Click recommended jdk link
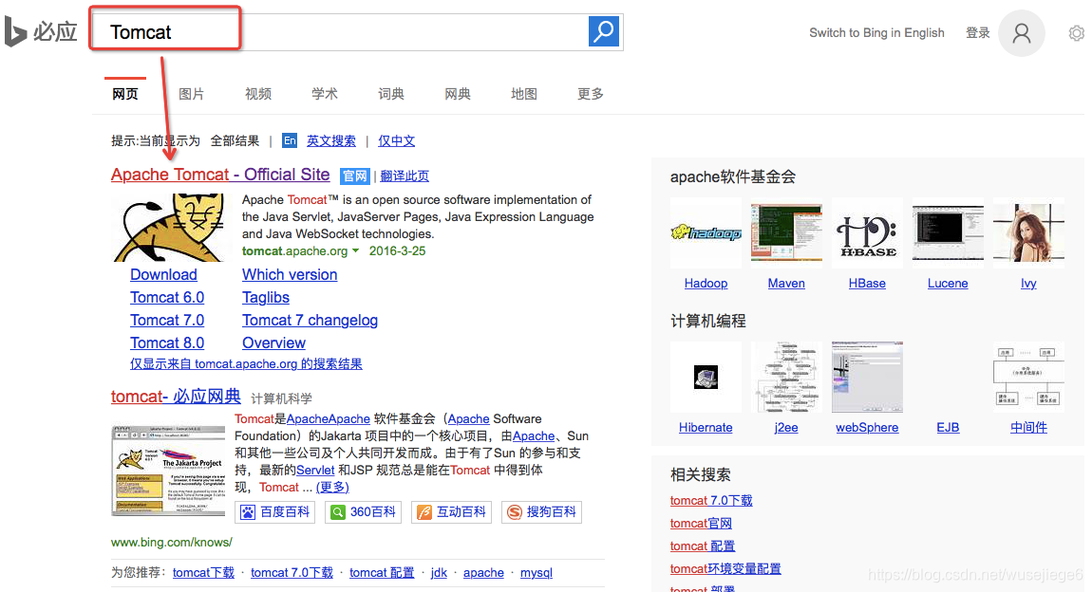Screen dimensions: 1092x592 pyautogui.click(x=439, y=572)
